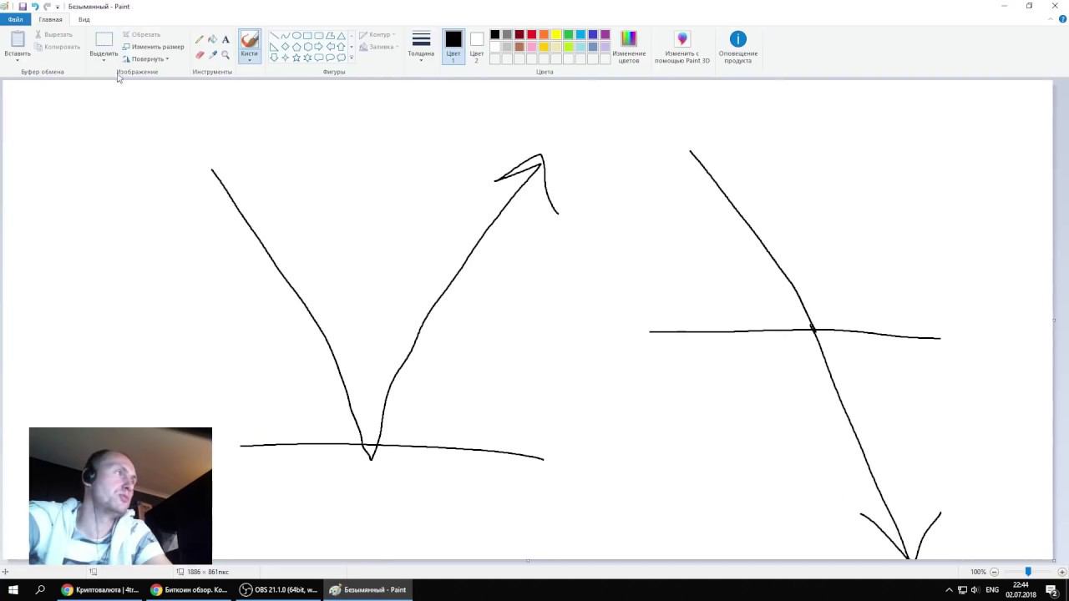Pick the purple color swatch
The image size is (1069, 601).
(x=605, y=34)
